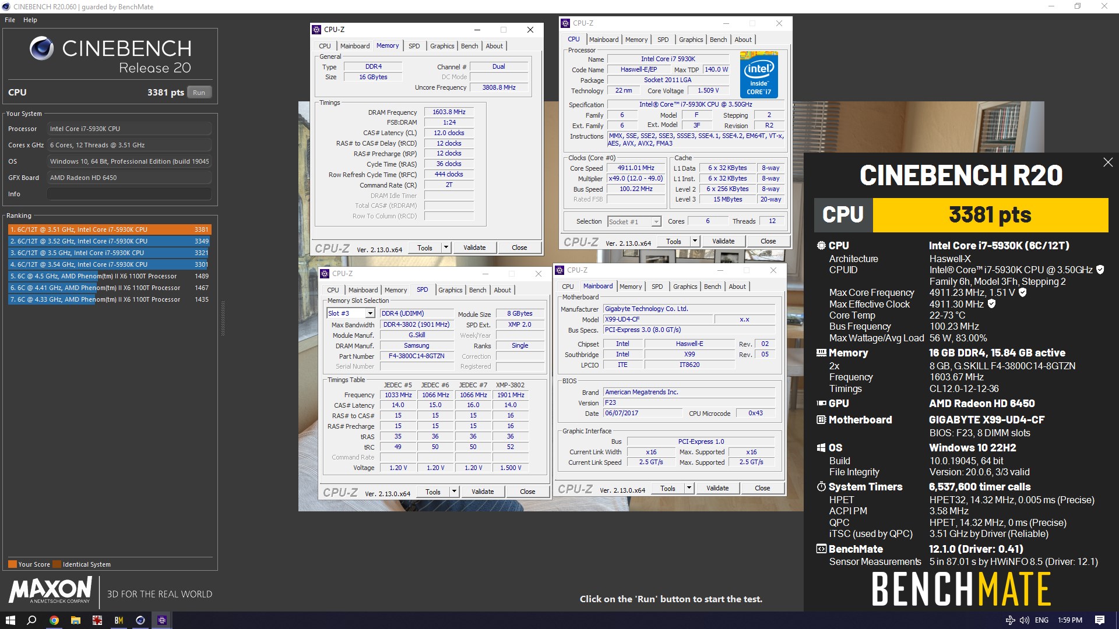Viewport: 1119px width, 629px height.
Task: Click shield beside Max Effective Clock
Action: coord(991,303)
